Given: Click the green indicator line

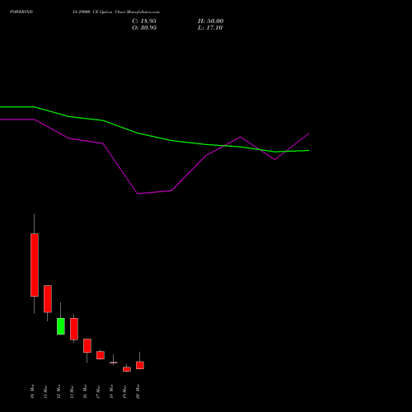Looking at the screenshot, I should (138, 133).
